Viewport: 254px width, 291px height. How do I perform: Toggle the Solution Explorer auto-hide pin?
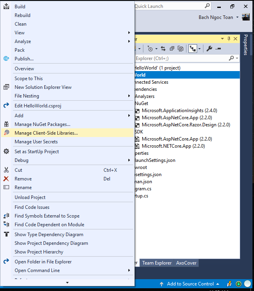229,39
